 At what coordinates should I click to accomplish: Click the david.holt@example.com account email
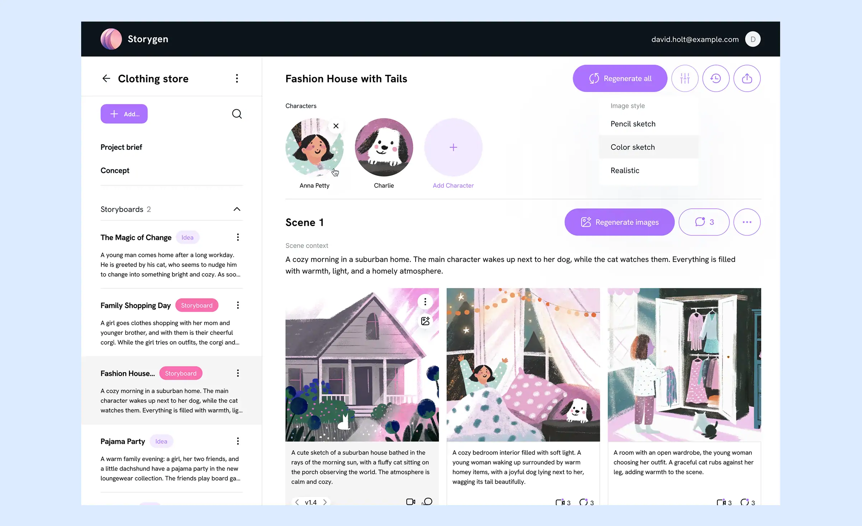695,39
